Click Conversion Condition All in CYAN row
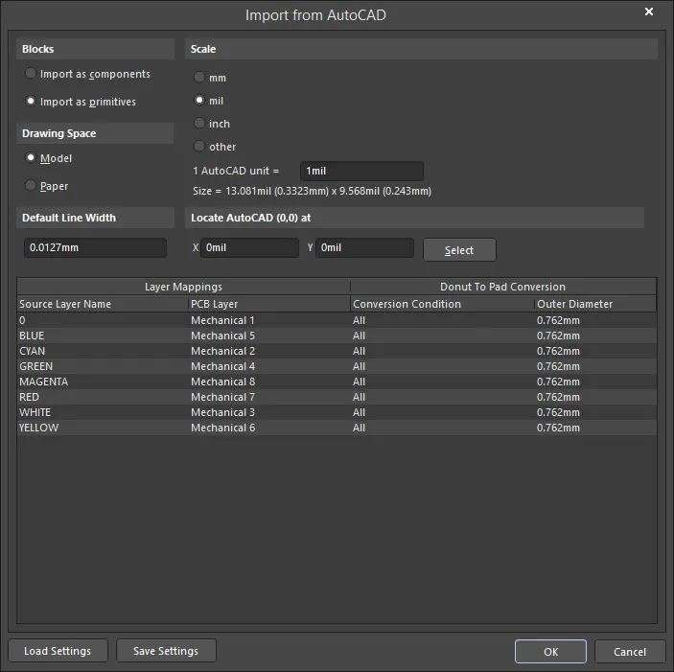This screenshot has height=672, width=674. 442,351
